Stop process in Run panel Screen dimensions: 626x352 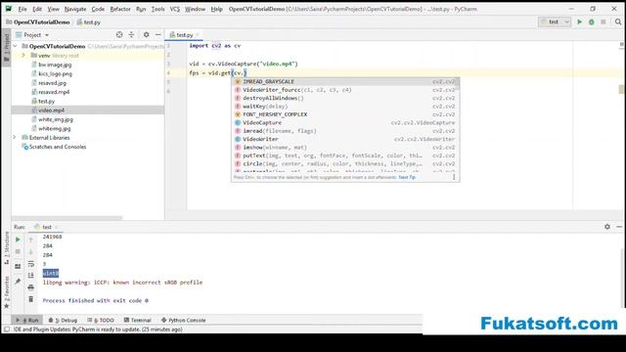(x=18, y=252)
